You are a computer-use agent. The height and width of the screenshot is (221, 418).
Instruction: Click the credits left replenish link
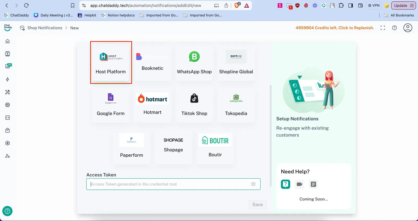pos(335,28)
